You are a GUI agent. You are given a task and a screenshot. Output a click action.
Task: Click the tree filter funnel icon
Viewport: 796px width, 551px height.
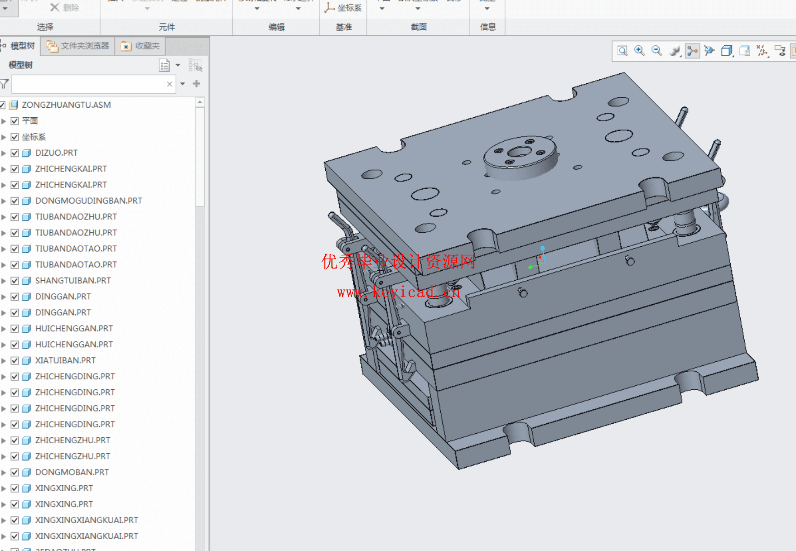pos(5,84)
